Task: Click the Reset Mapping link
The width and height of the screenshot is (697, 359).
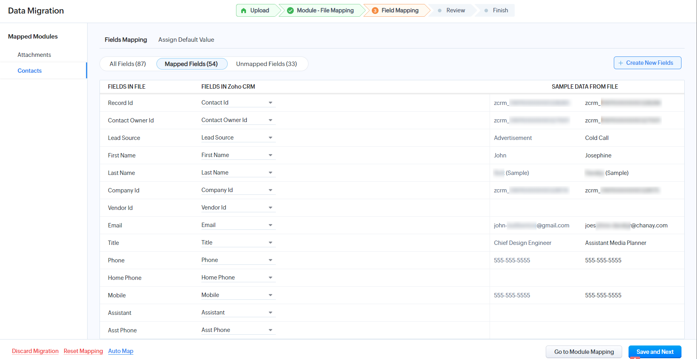Action: click(83, 351)
